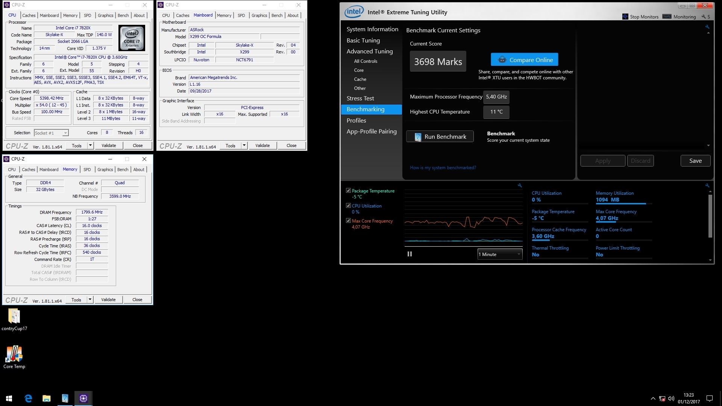Viewport: 722px width, 406px height.
Task: Open System Information in XTU sidebar
Action: 372,29
